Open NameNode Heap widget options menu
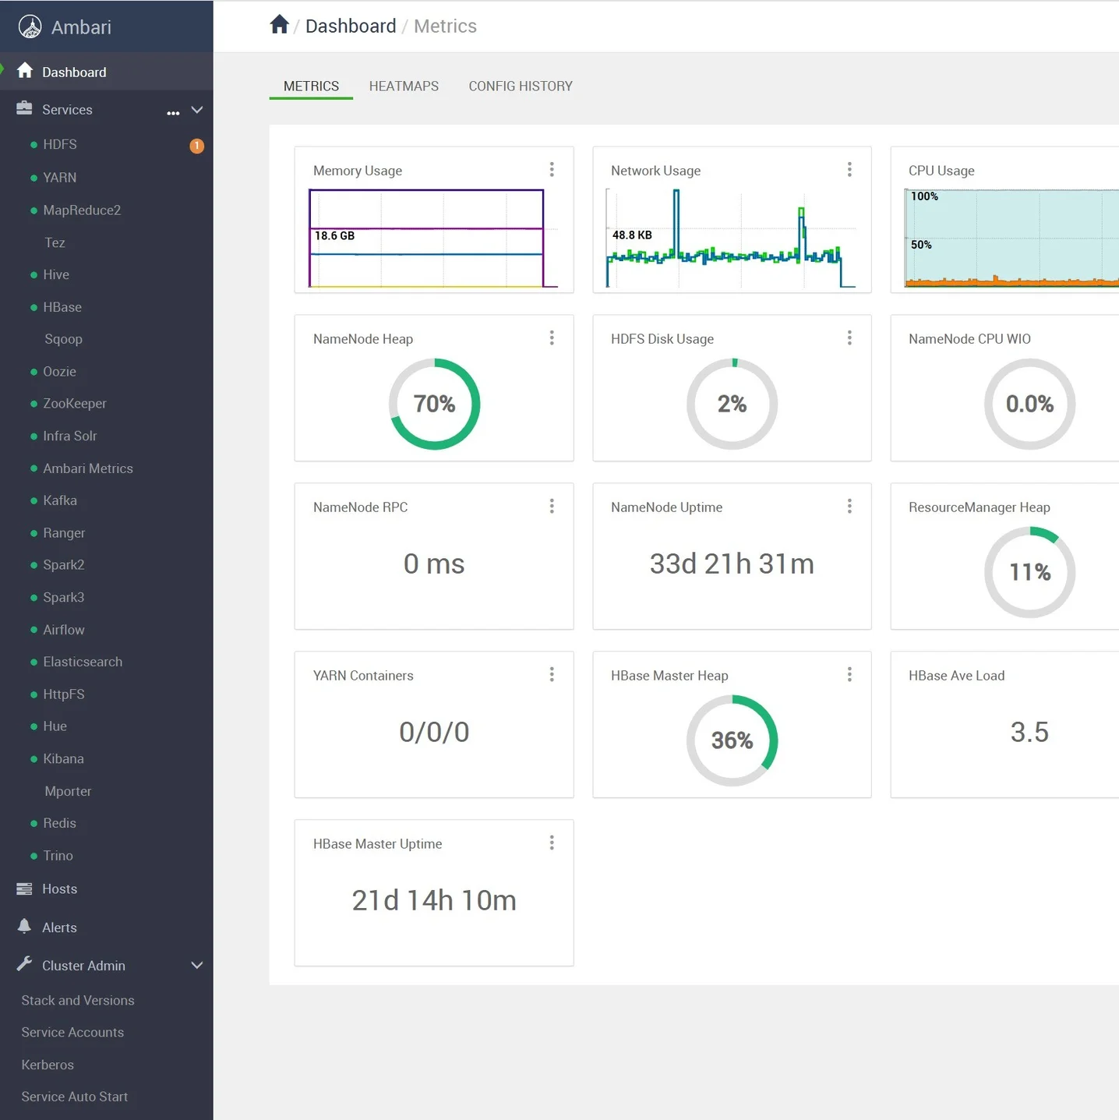1119x1120 pixels. pyautogui.click(x=552, y=337)
